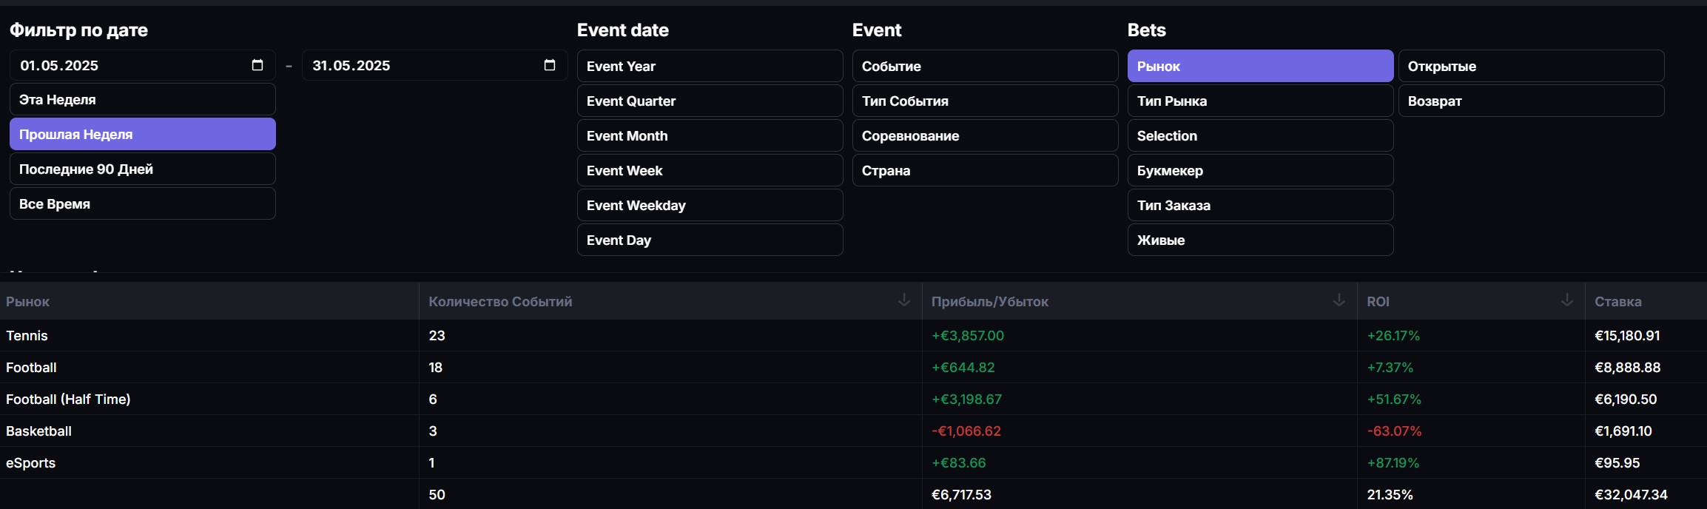The height and width of the screenshot is (509, 1707).
Task: Open the end date calendar picker icon
Action: point(550,65)
